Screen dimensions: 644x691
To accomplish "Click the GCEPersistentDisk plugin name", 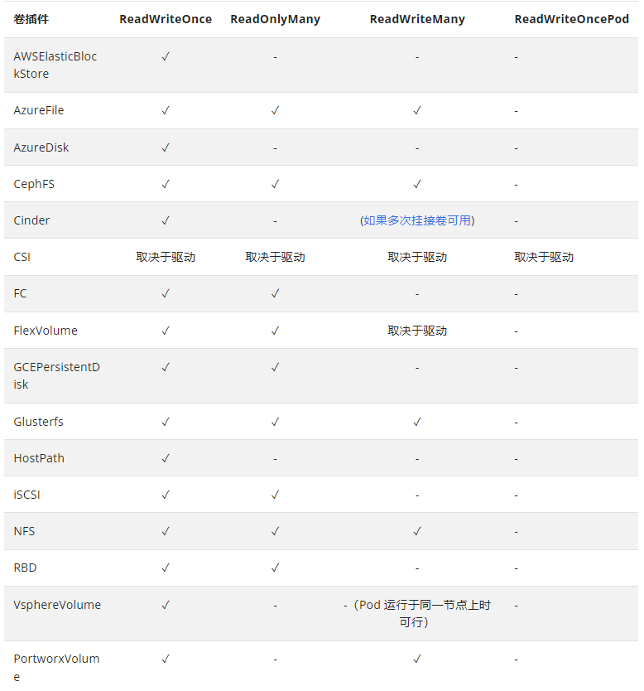I will (56, 376).
